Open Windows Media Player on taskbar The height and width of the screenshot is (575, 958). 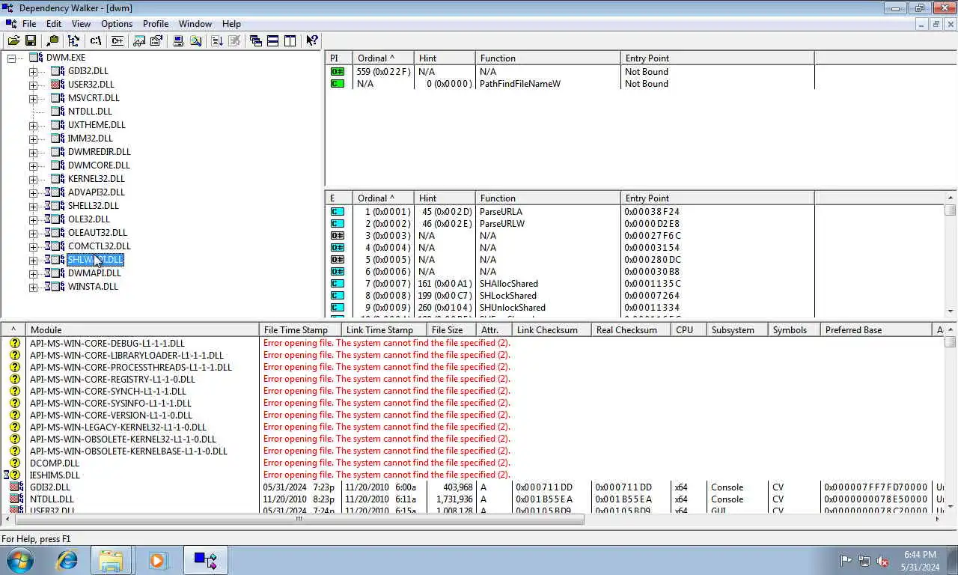pos(157,560)
